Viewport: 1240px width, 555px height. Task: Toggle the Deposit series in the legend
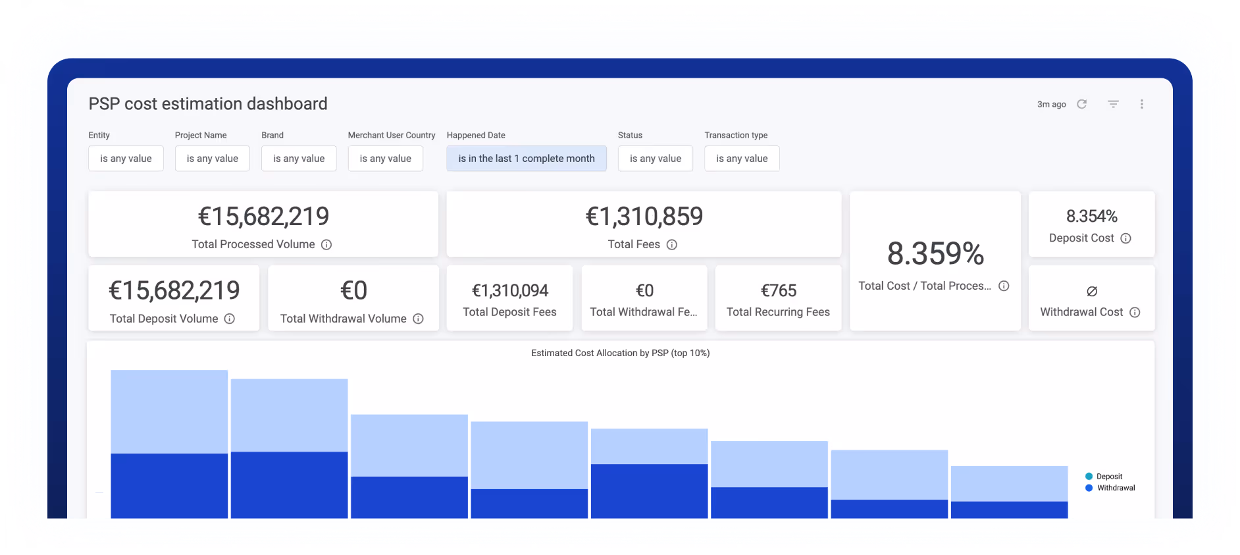(x=1104, y=476)
